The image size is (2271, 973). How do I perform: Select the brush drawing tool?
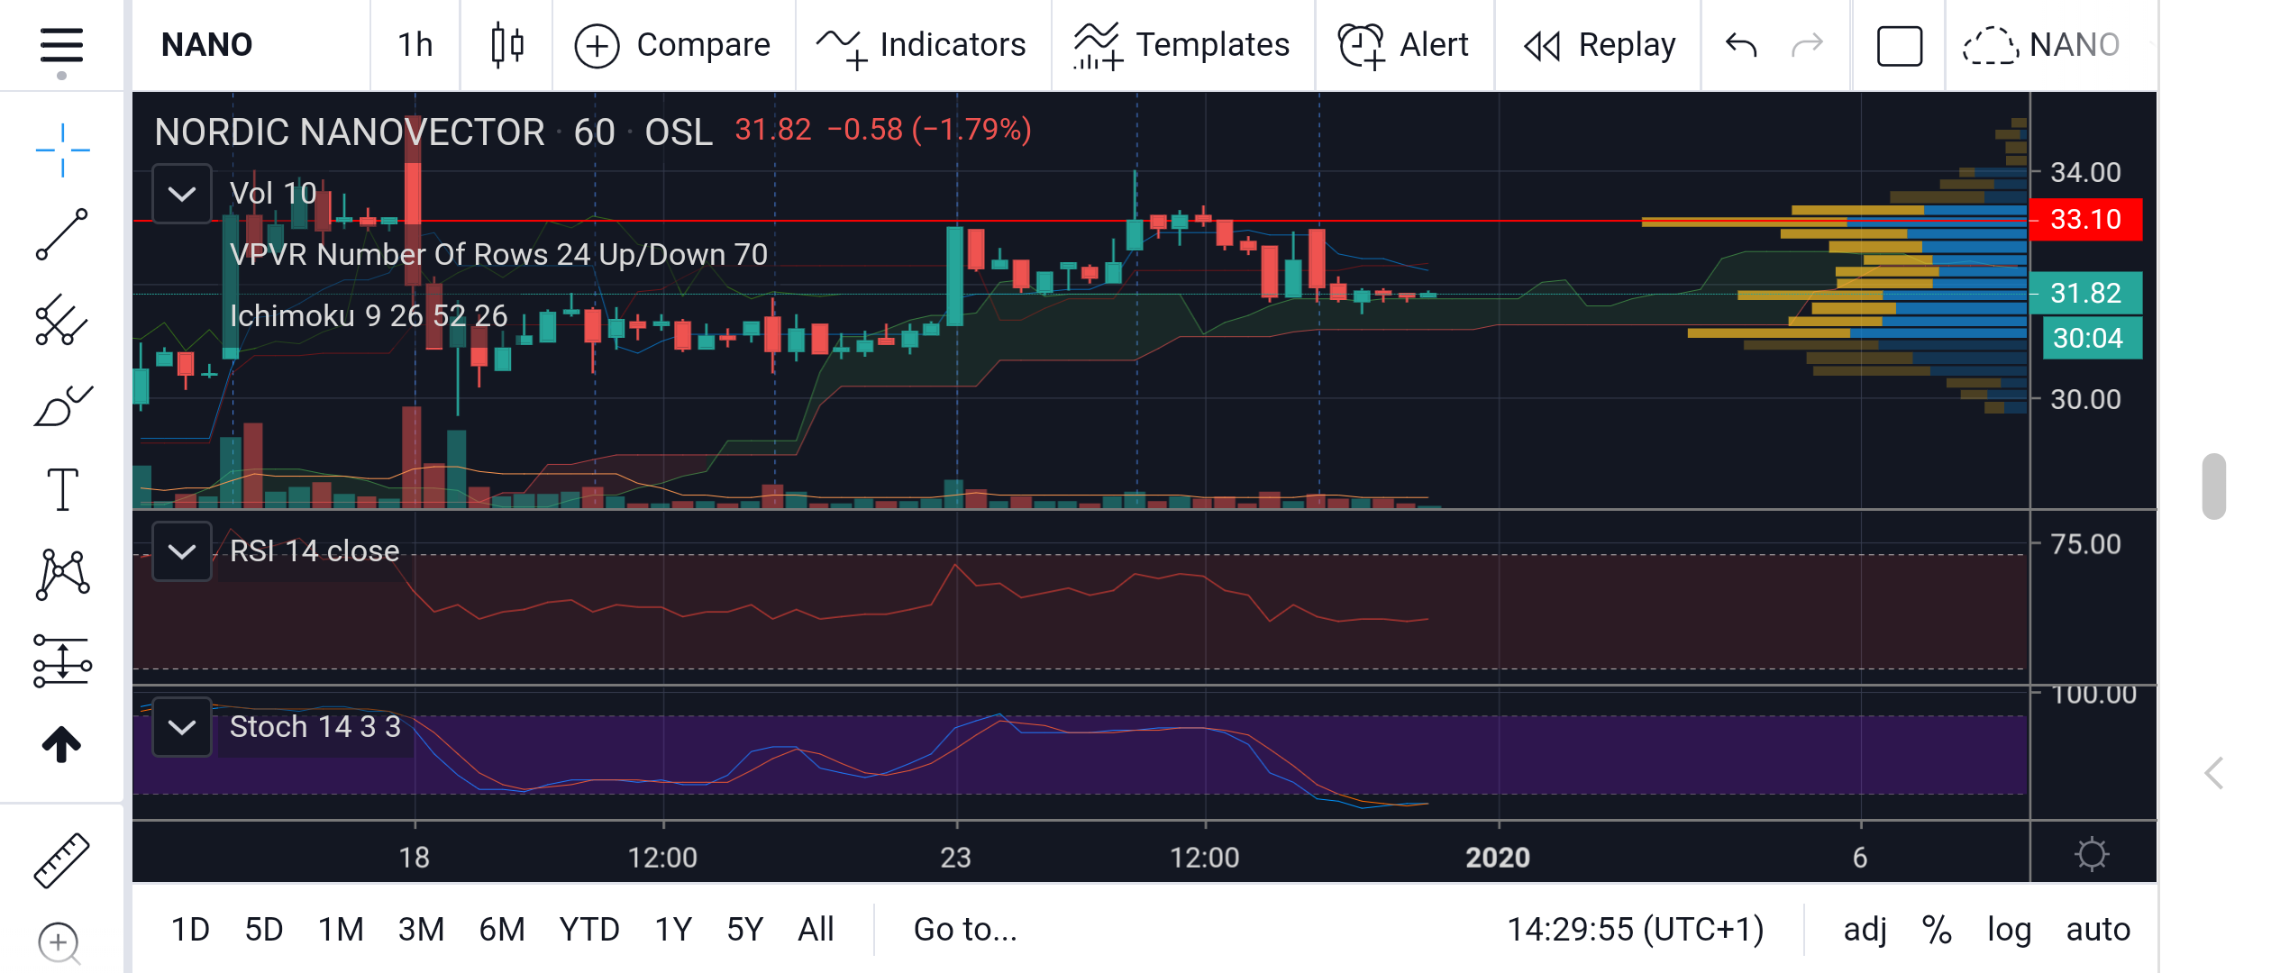62,405
